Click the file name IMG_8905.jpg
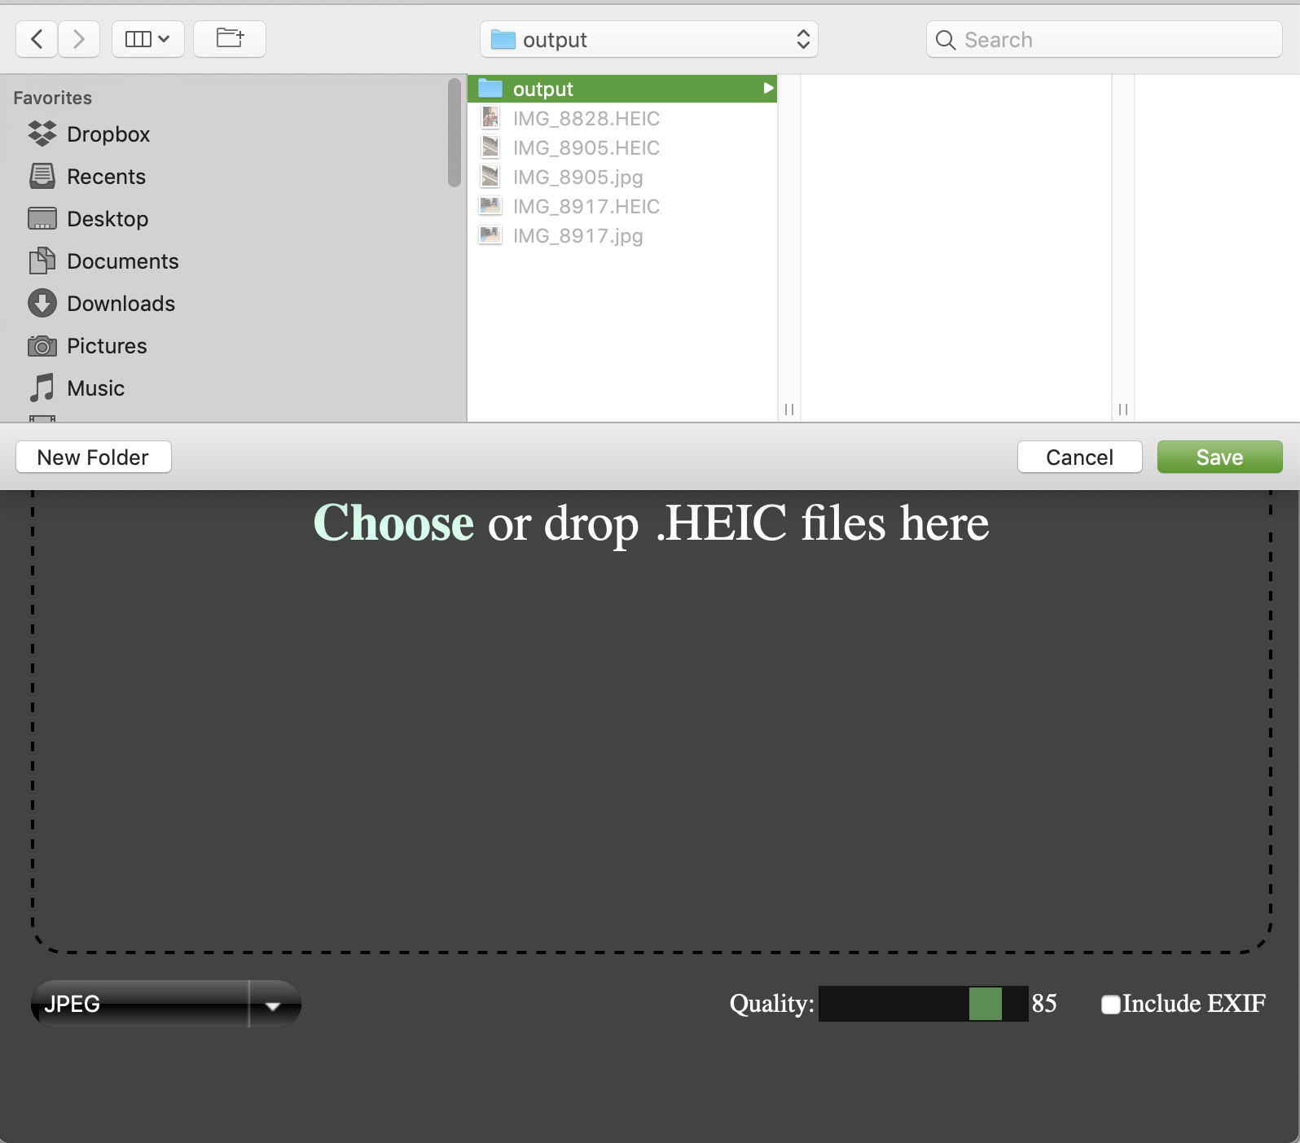 pyautogui.click(x=578, y=177)
